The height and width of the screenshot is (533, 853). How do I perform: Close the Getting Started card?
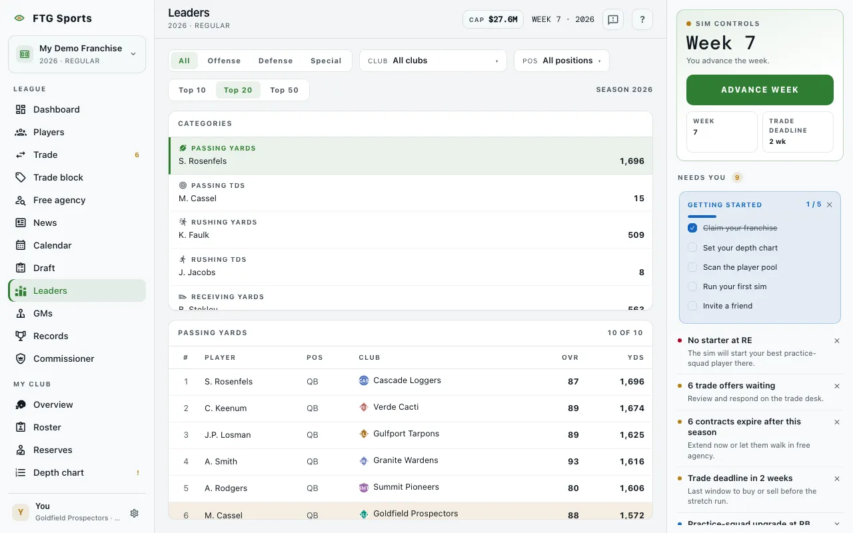click(x=830, y=205)
